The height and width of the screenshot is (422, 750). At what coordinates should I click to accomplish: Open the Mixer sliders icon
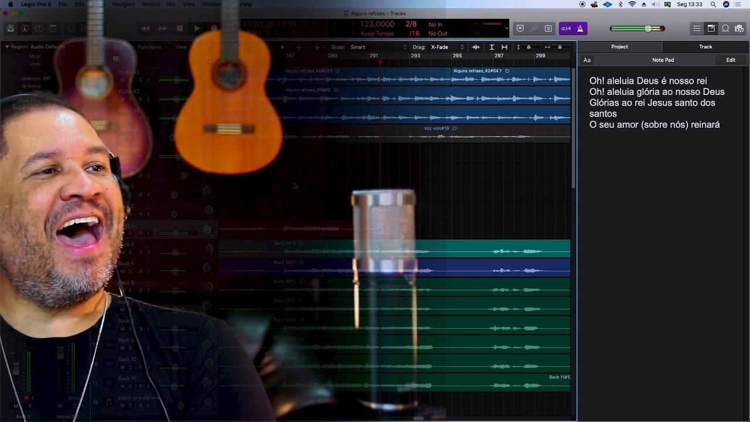(86, 28)
